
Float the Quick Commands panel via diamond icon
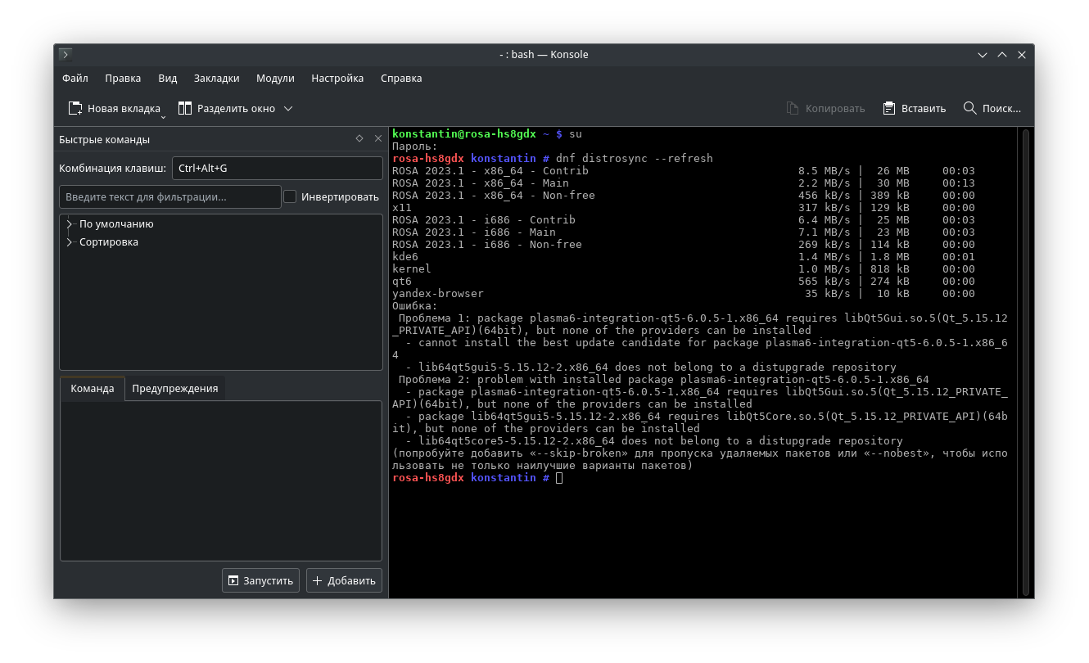coord(359,139)
